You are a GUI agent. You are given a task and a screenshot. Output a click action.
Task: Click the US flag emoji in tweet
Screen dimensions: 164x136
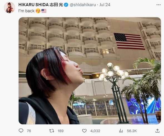44,11
